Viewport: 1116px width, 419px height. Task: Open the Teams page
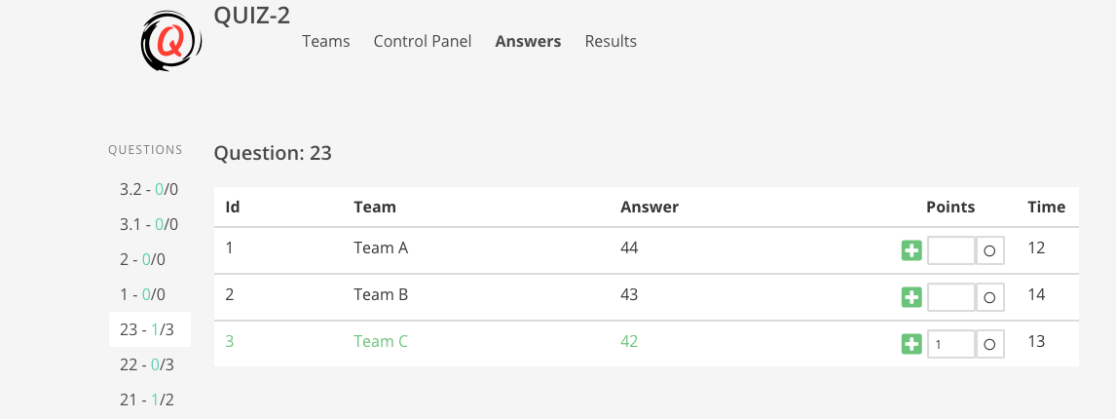coord(326,41)
